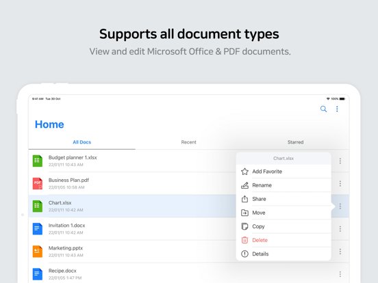Viewport: 378px width, 283px height.
Task: Select Copy in the Chart.xlsx menu
Action: click(283, 226)
